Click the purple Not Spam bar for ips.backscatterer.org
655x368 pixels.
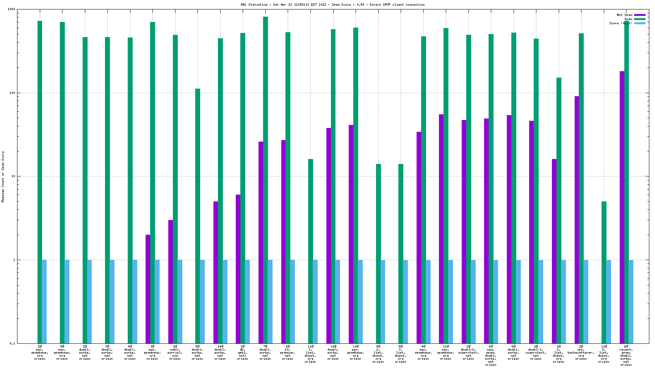(x=577, y=220)
